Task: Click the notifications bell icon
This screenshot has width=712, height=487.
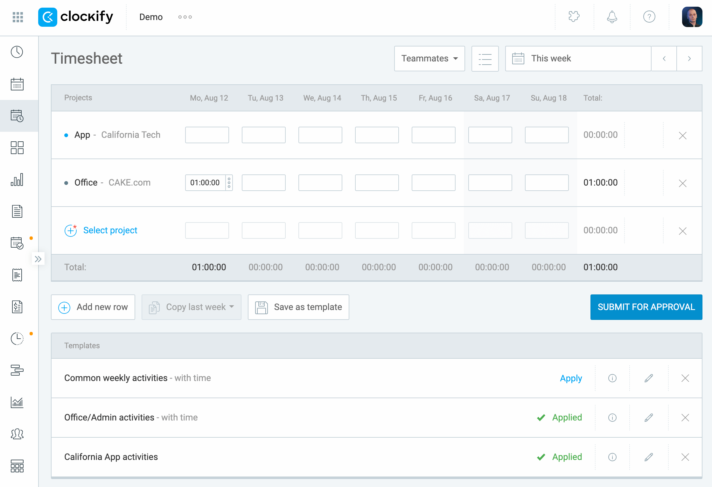Action: [612, 17]
